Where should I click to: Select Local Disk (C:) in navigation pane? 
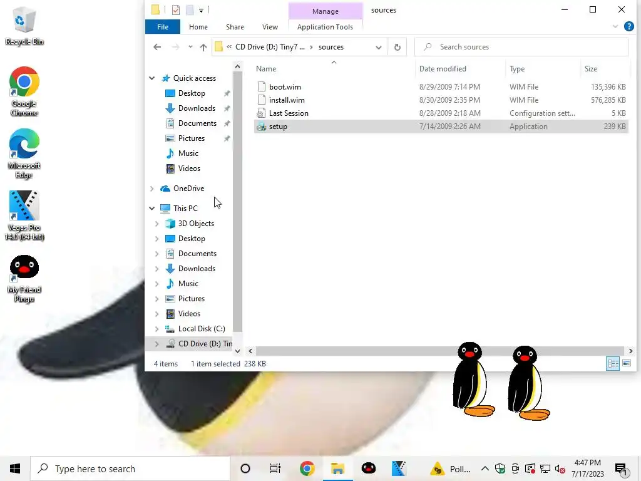202,329
